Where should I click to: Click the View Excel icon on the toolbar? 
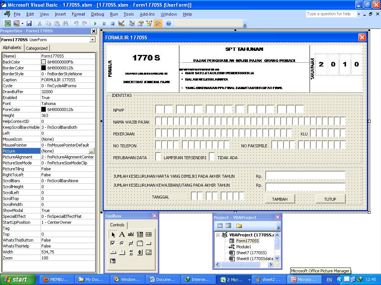point(8,23)
